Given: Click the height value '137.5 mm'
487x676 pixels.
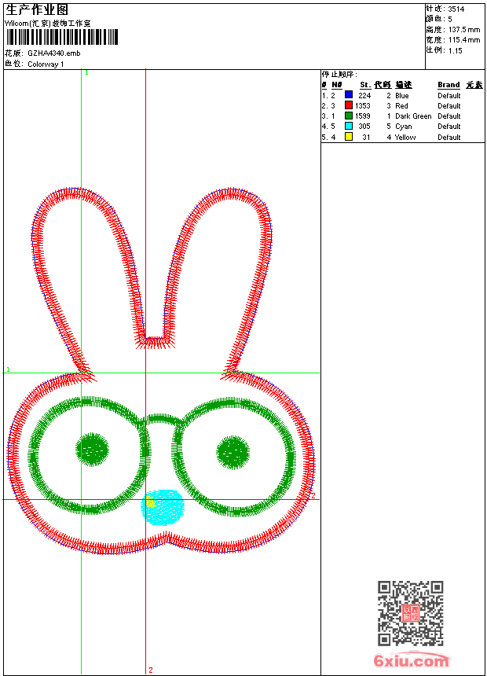Looking at the screenshot, I should (x=464, y=30).
